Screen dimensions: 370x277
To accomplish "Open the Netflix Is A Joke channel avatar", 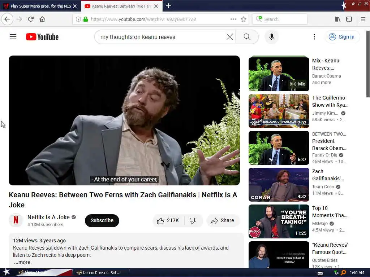I will coord(16,220).
